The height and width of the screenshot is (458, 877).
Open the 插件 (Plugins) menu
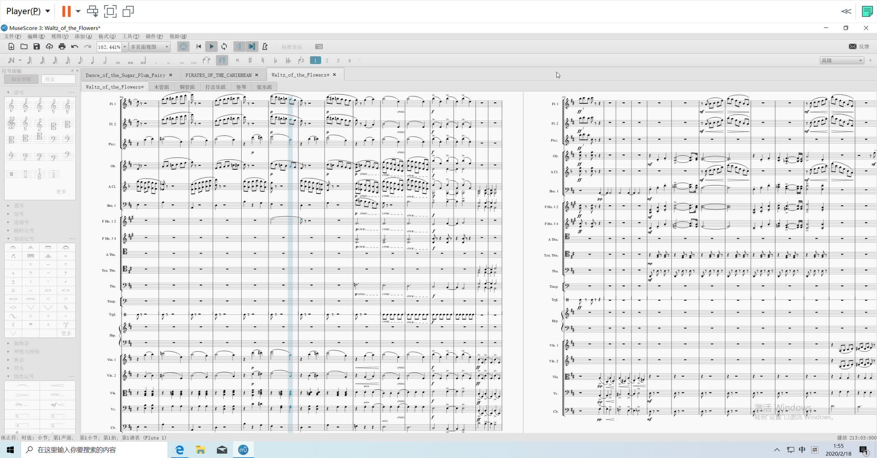pos(154,36)
